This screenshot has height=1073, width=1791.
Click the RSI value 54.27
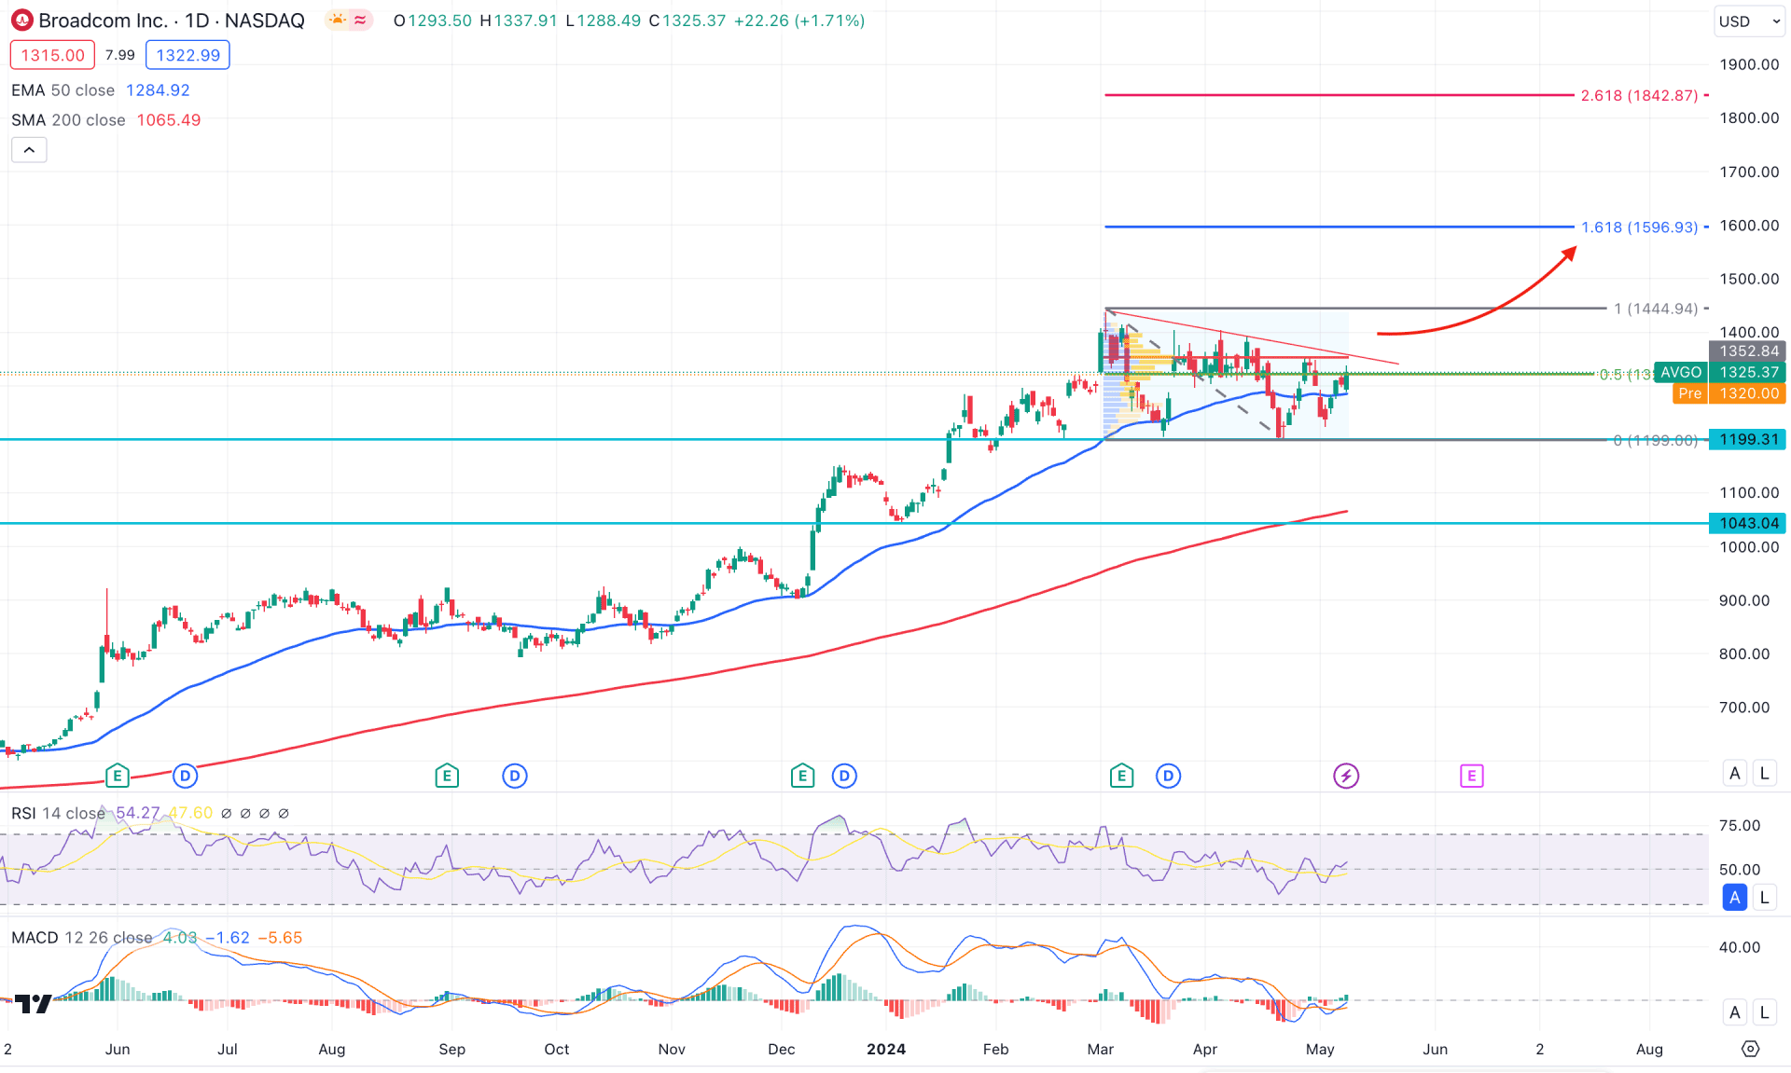[x=138, y=813]
